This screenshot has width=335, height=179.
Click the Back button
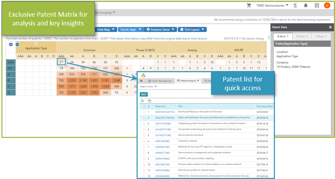click(x=144, y=94)
